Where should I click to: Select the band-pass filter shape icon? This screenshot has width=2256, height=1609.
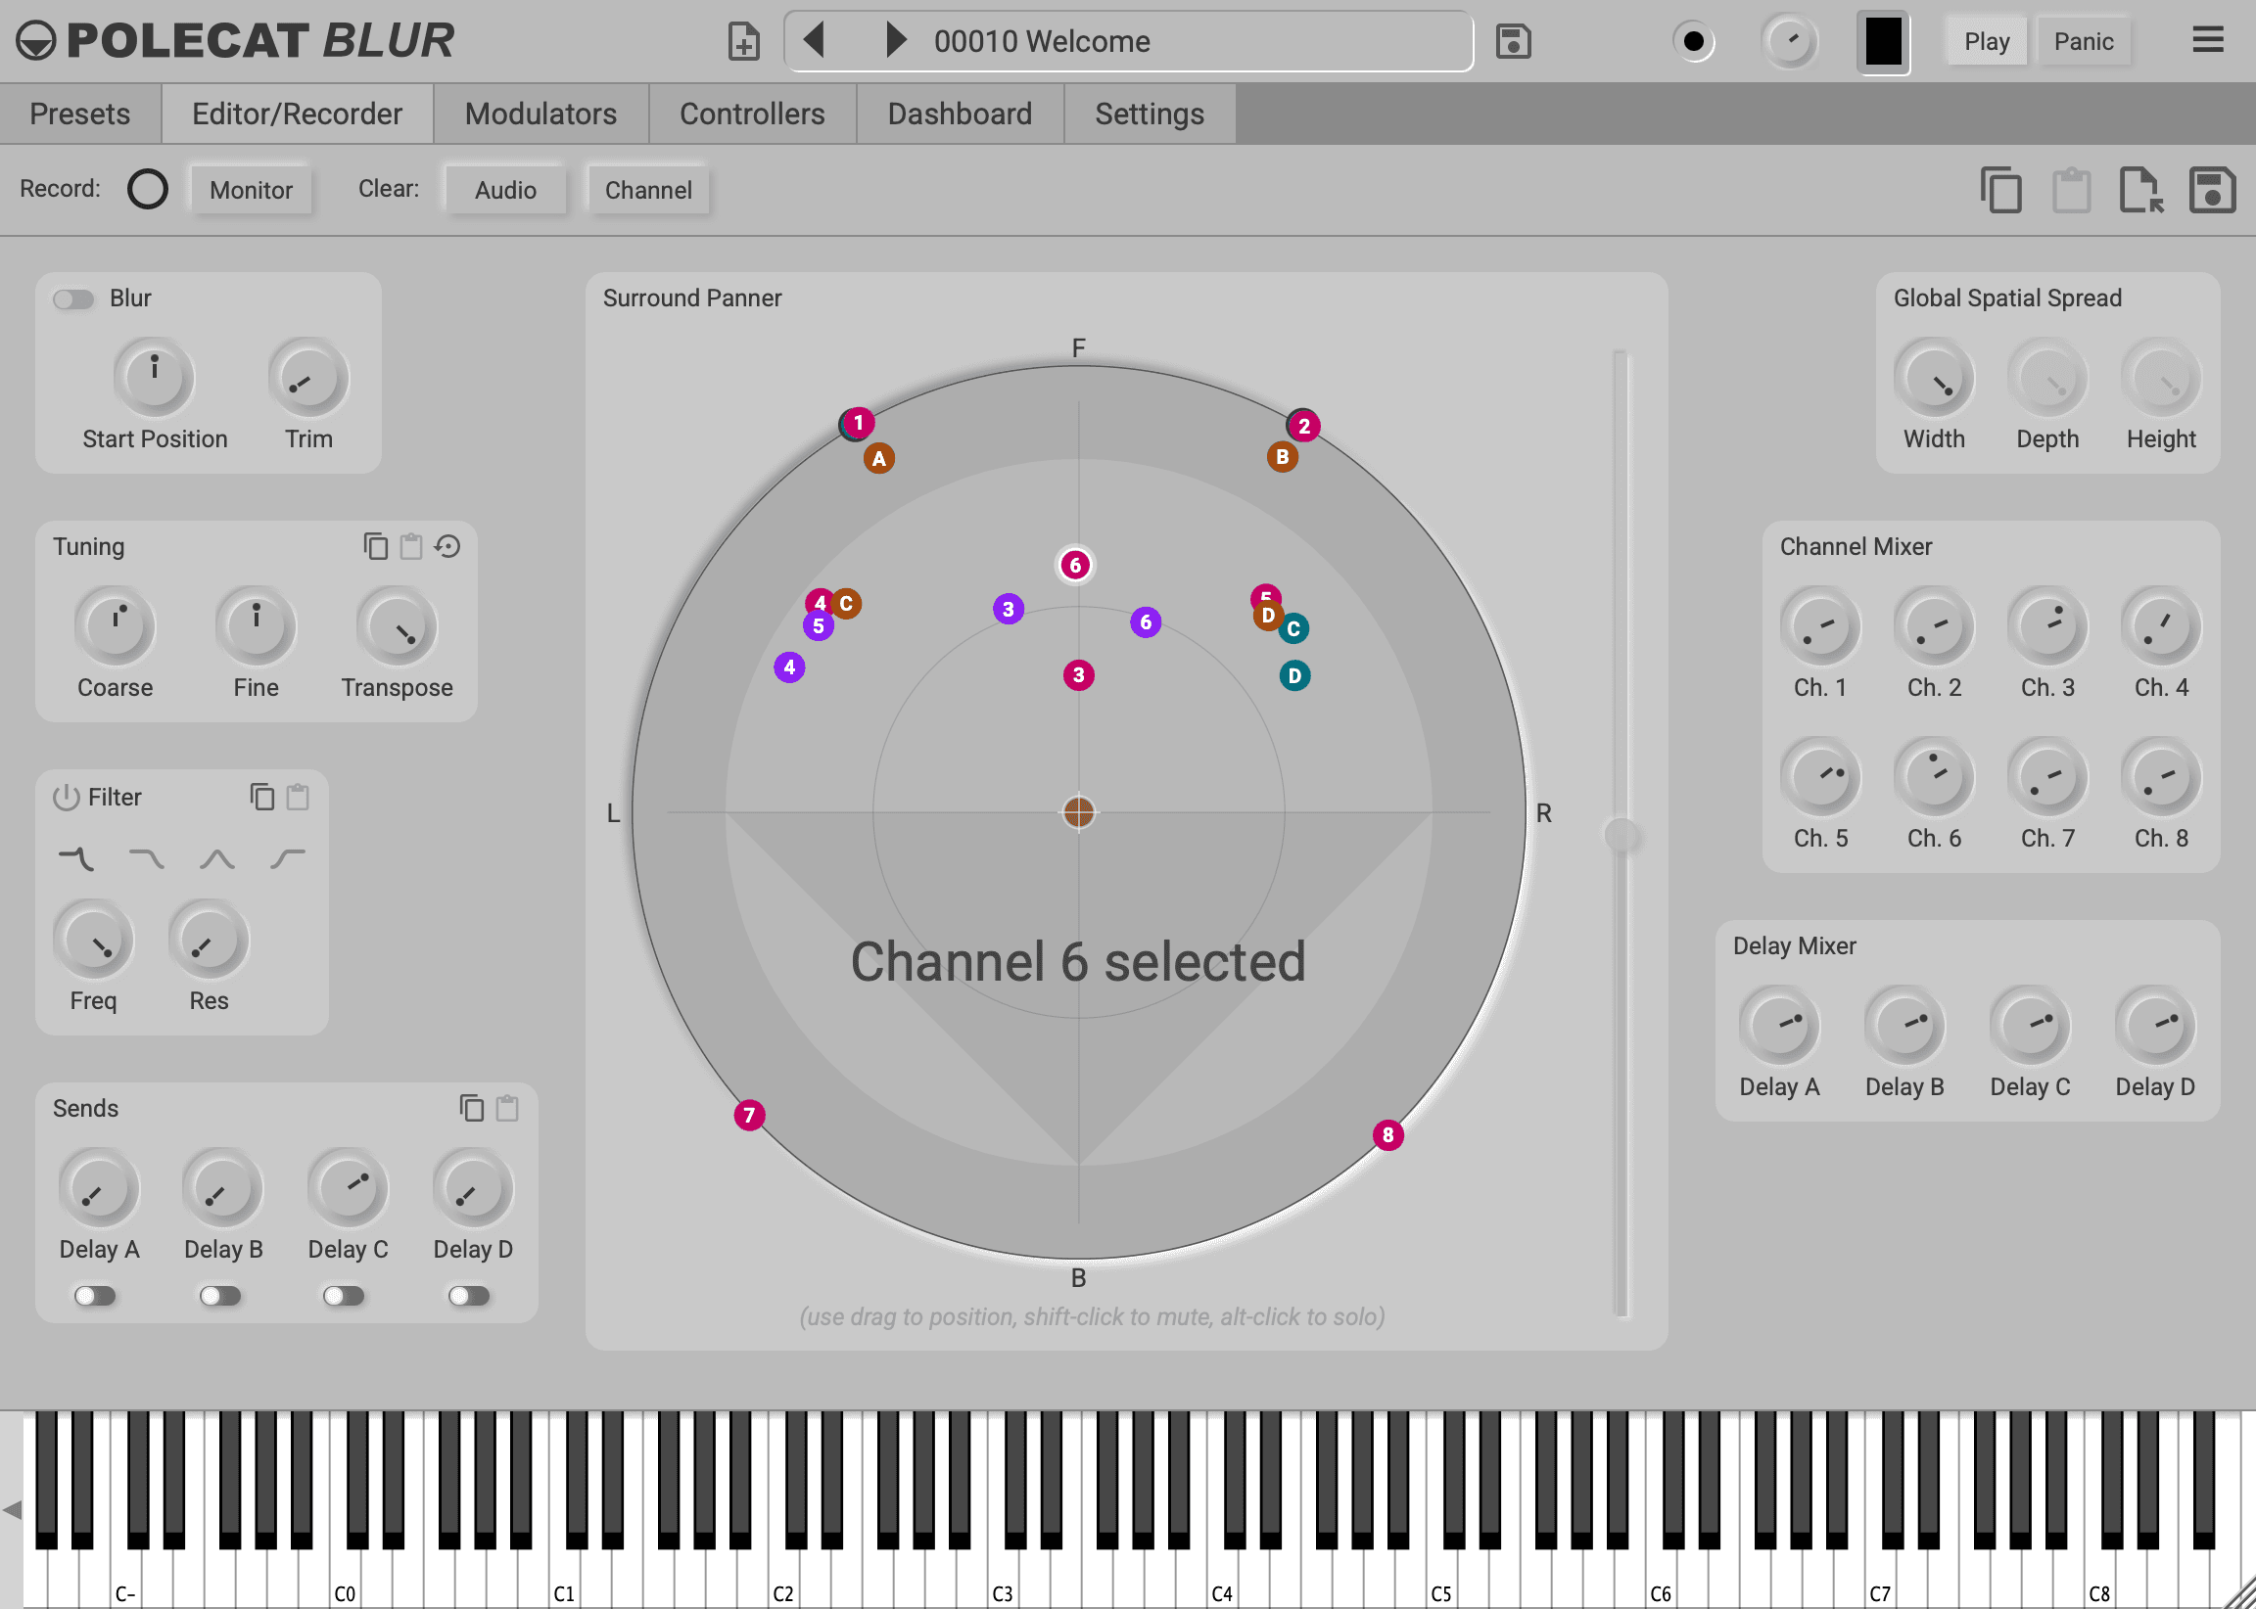tap(217, 858)
